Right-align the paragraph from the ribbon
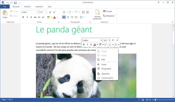175x102 pixels. point(72,17)
